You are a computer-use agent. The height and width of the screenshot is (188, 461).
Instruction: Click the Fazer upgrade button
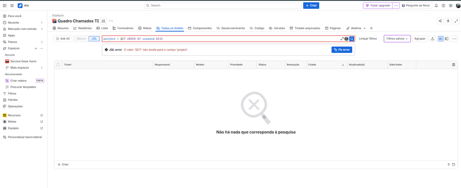coord(378,6)
